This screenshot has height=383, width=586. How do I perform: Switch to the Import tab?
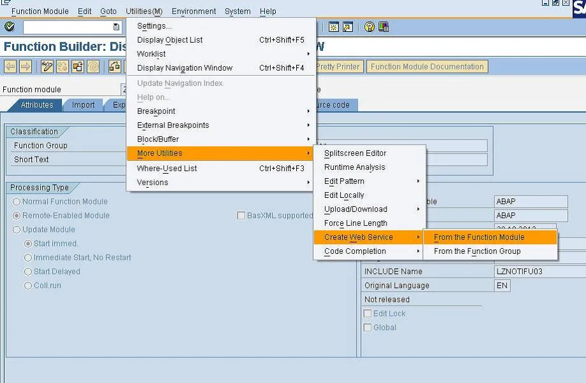pos(83,105)
